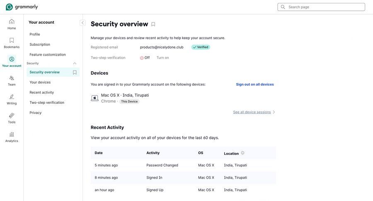Click the Location info icon
Screen dimensions: 373x201
pos(242,153)
